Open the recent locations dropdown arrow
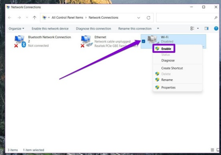The height and width of the screenshot is (155, 221). click(27, 18)
